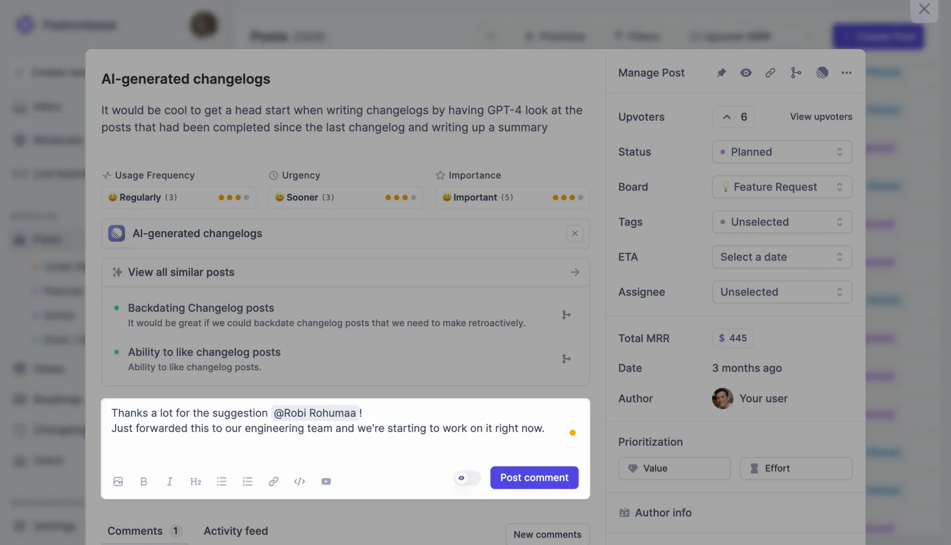Insert an H2 heading in the comment

[x=195, y=481]
